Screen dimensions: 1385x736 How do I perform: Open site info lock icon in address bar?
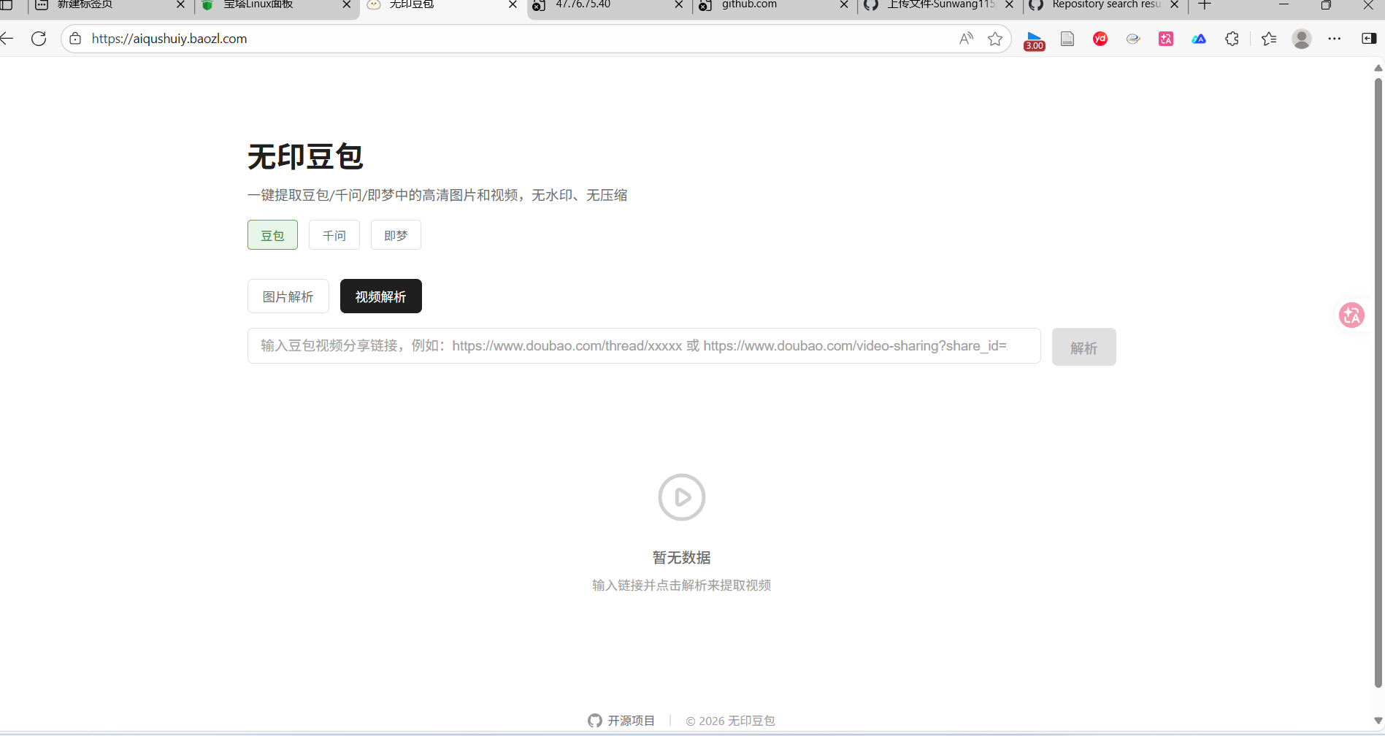75,39
